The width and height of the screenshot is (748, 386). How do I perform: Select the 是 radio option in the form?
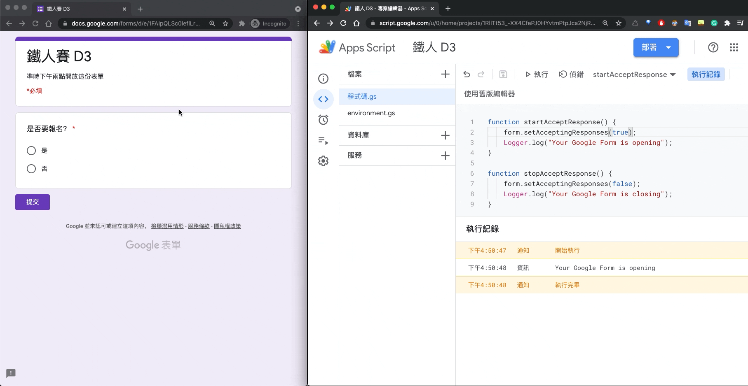tap(31, 151)
